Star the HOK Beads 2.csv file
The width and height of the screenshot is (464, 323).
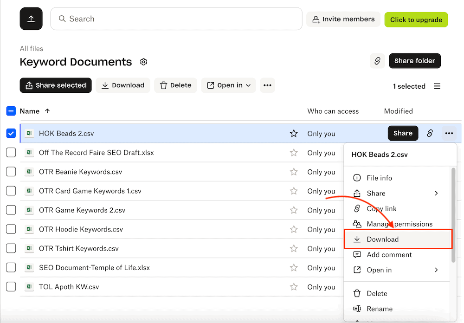tap(294, 134)
